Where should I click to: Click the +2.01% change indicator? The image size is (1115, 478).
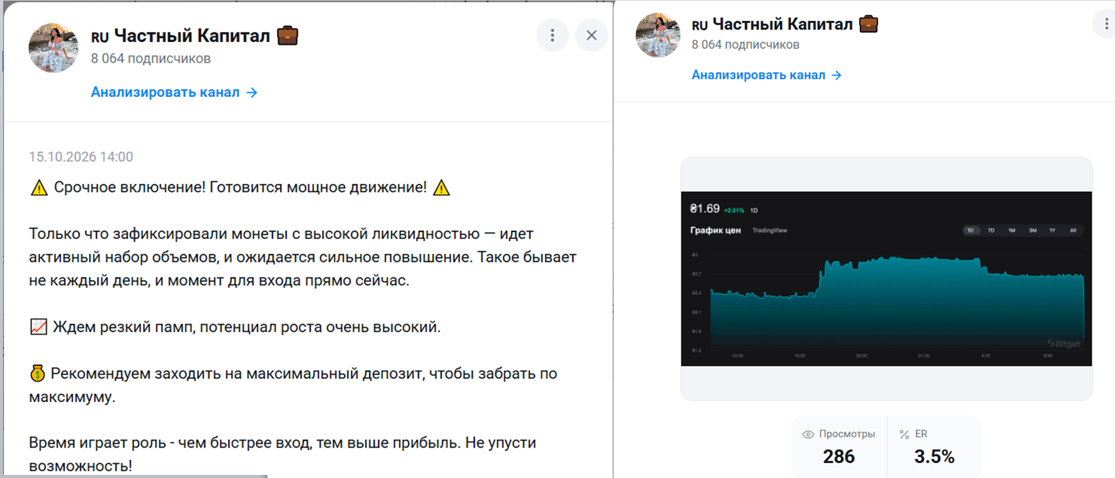pyautogui.click(x=734, y=210)
